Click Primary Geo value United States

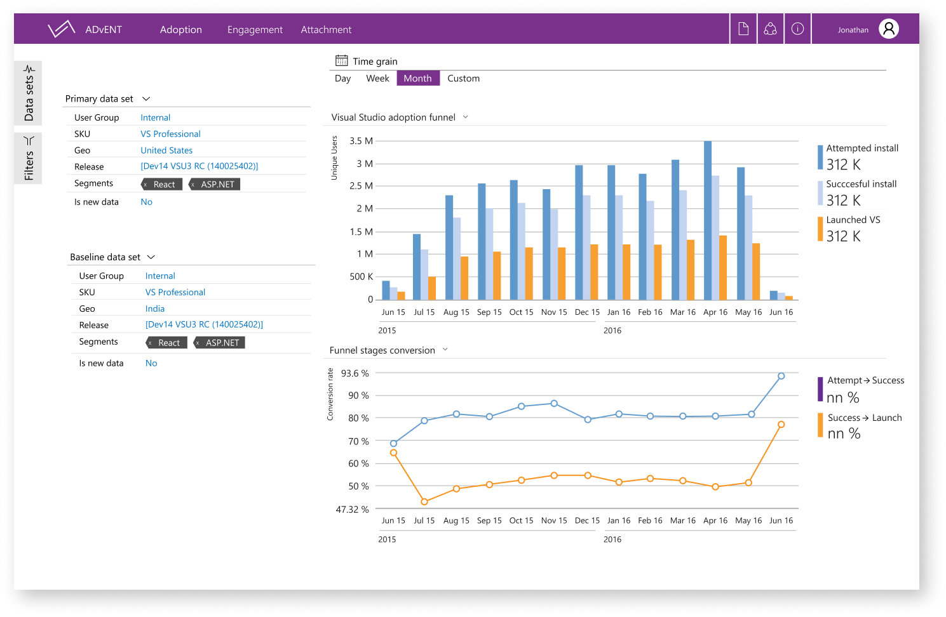coord(166,150)
